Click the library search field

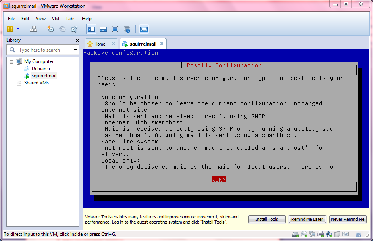(x=43, y=50)
